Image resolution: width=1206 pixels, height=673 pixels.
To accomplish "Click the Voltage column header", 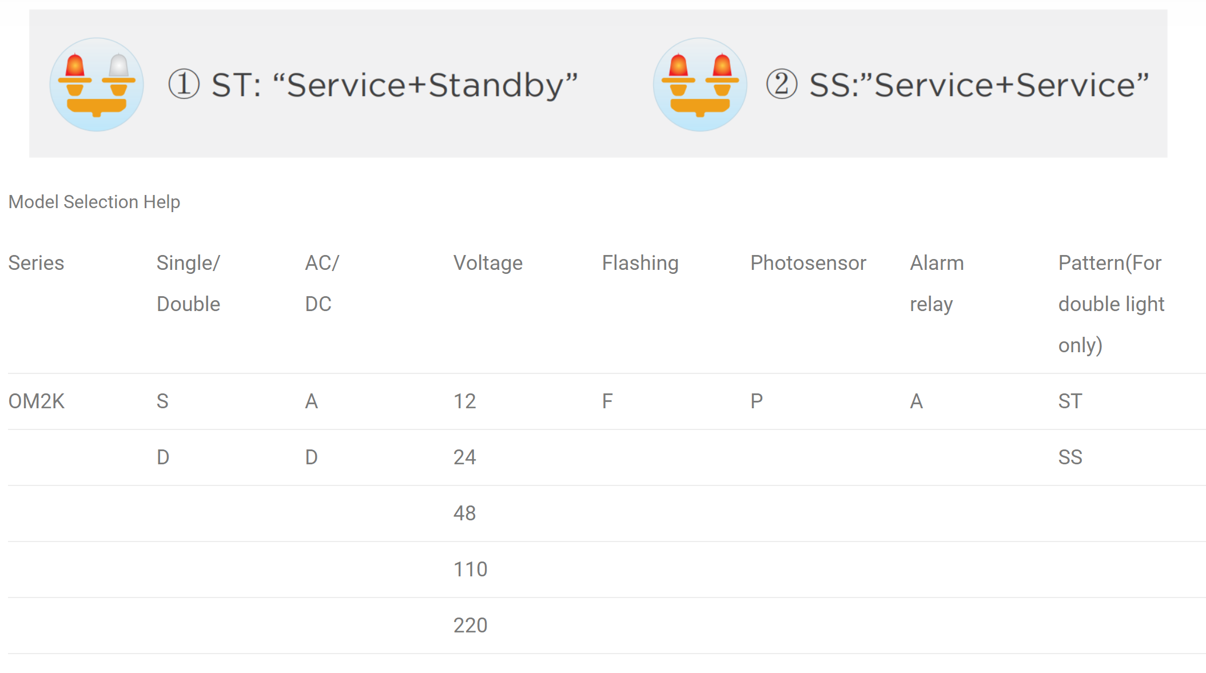I will [x=488, y=263].
